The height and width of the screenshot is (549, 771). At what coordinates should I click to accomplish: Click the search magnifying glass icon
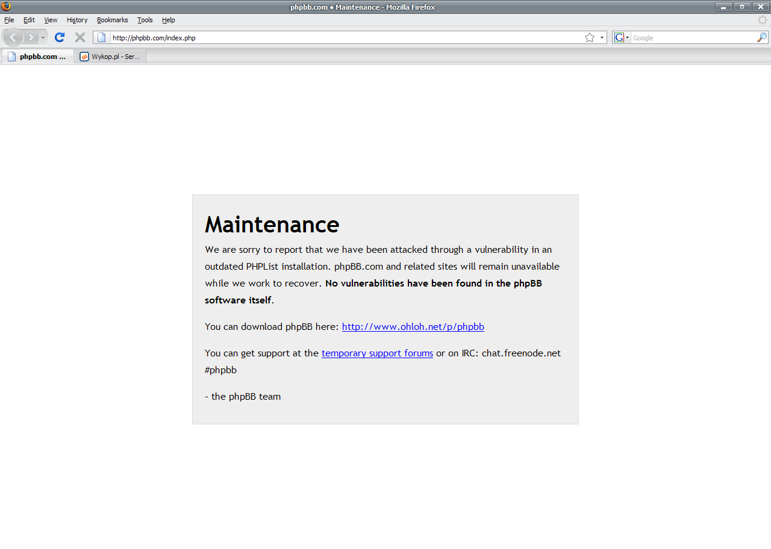(x=762, y=37)
